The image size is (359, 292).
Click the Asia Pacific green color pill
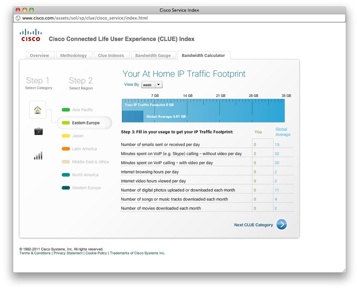[x=66, y=110]
